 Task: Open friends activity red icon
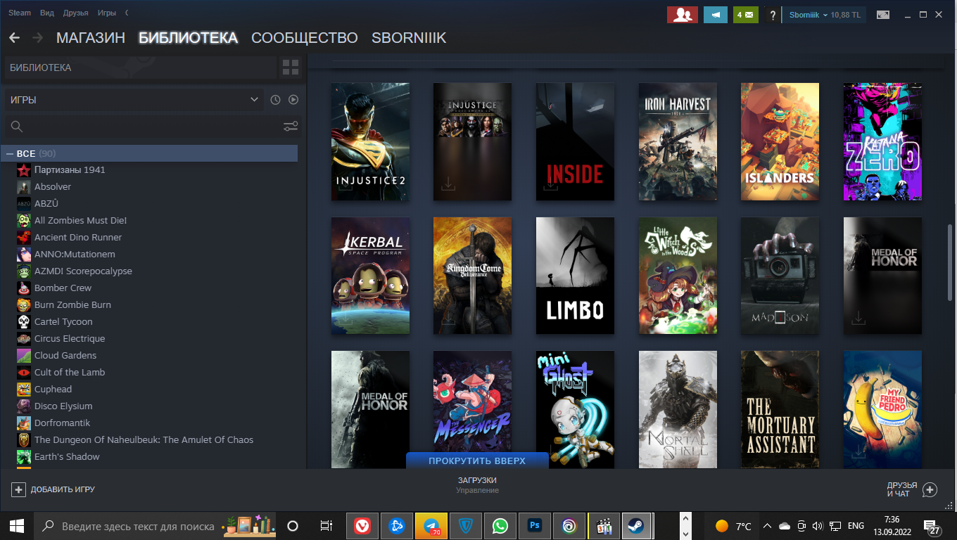click(x=682, y=15)
